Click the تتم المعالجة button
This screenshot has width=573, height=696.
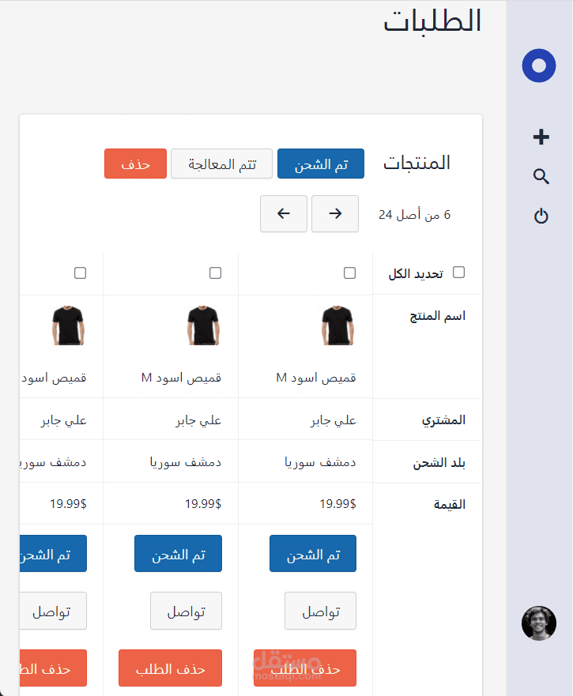[x=222, y=164]
